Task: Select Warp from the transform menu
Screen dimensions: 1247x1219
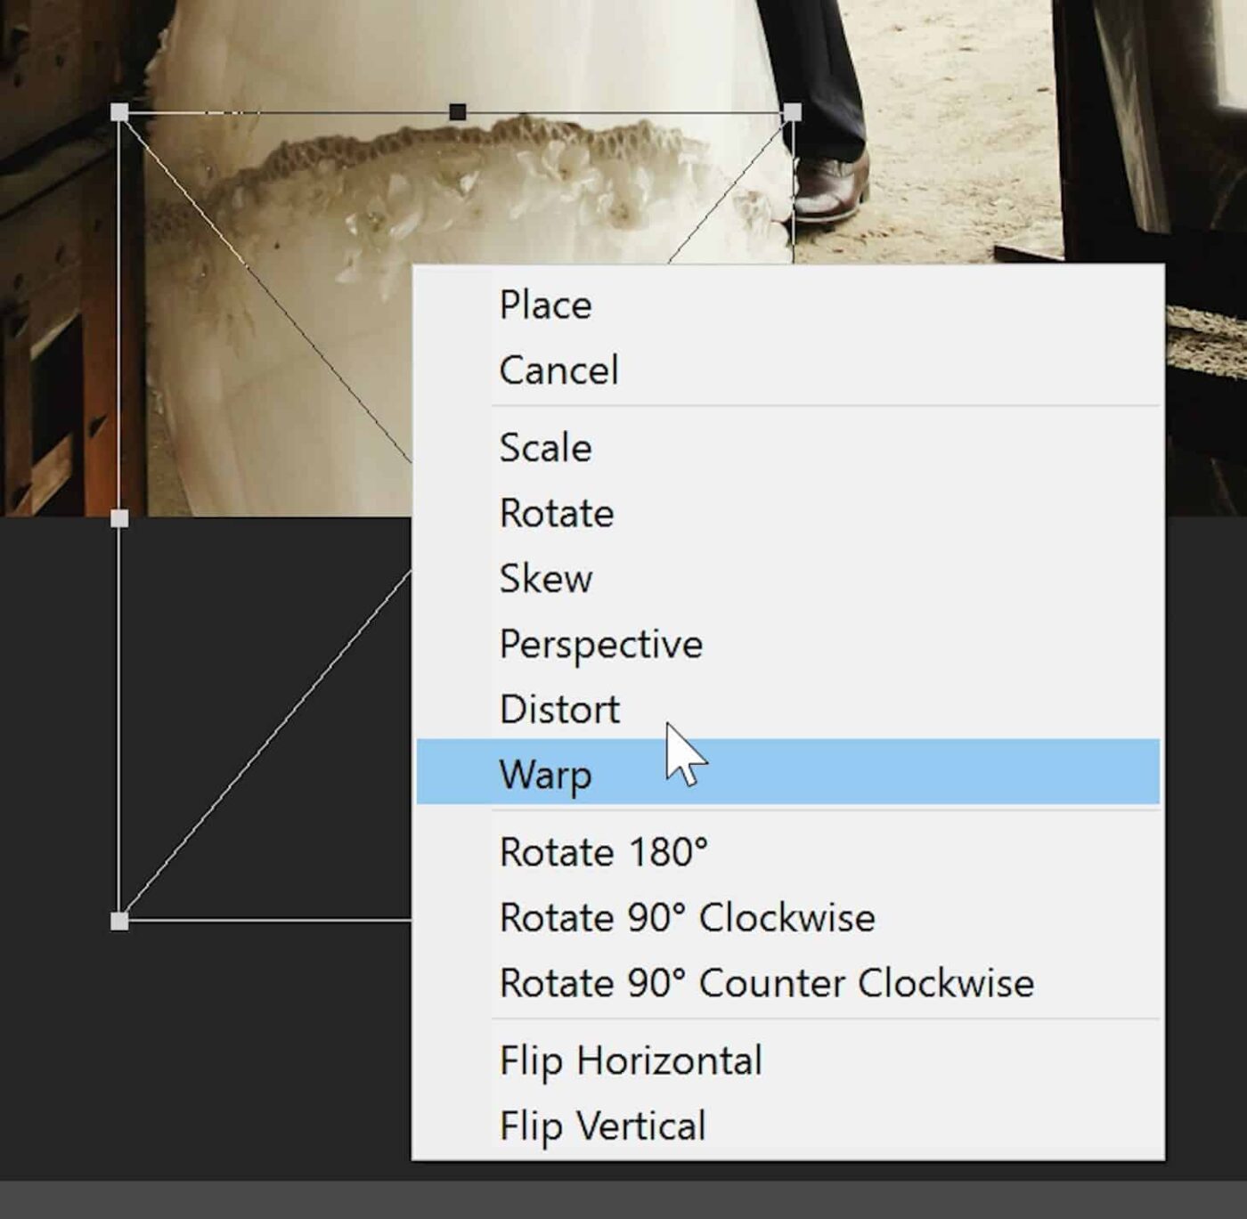Action: click(546, 774)
